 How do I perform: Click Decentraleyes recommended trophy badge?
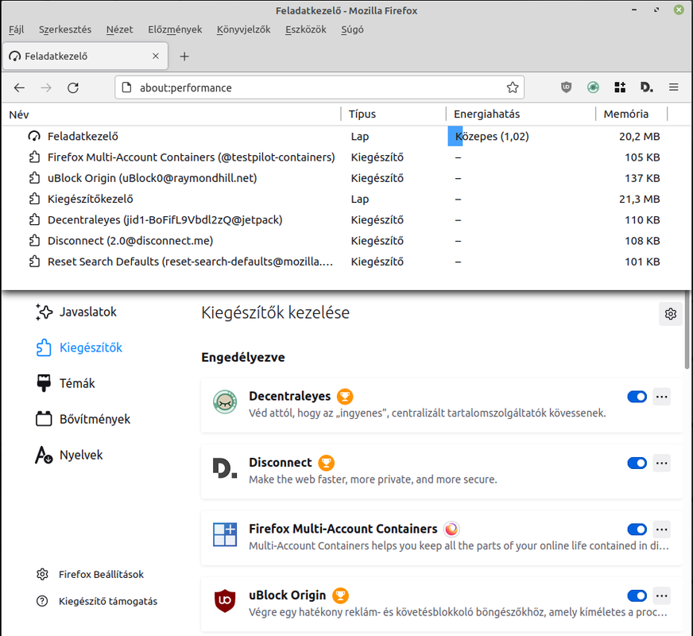[x=345, y=397]
